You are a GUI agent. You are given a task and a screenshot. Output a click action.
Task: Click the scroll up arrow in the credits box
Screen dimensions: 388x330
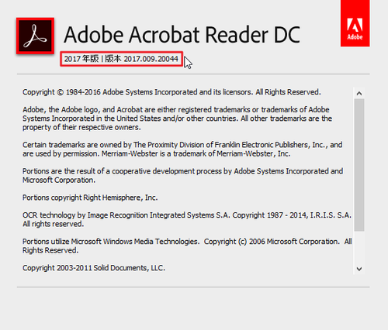point(359,94)
